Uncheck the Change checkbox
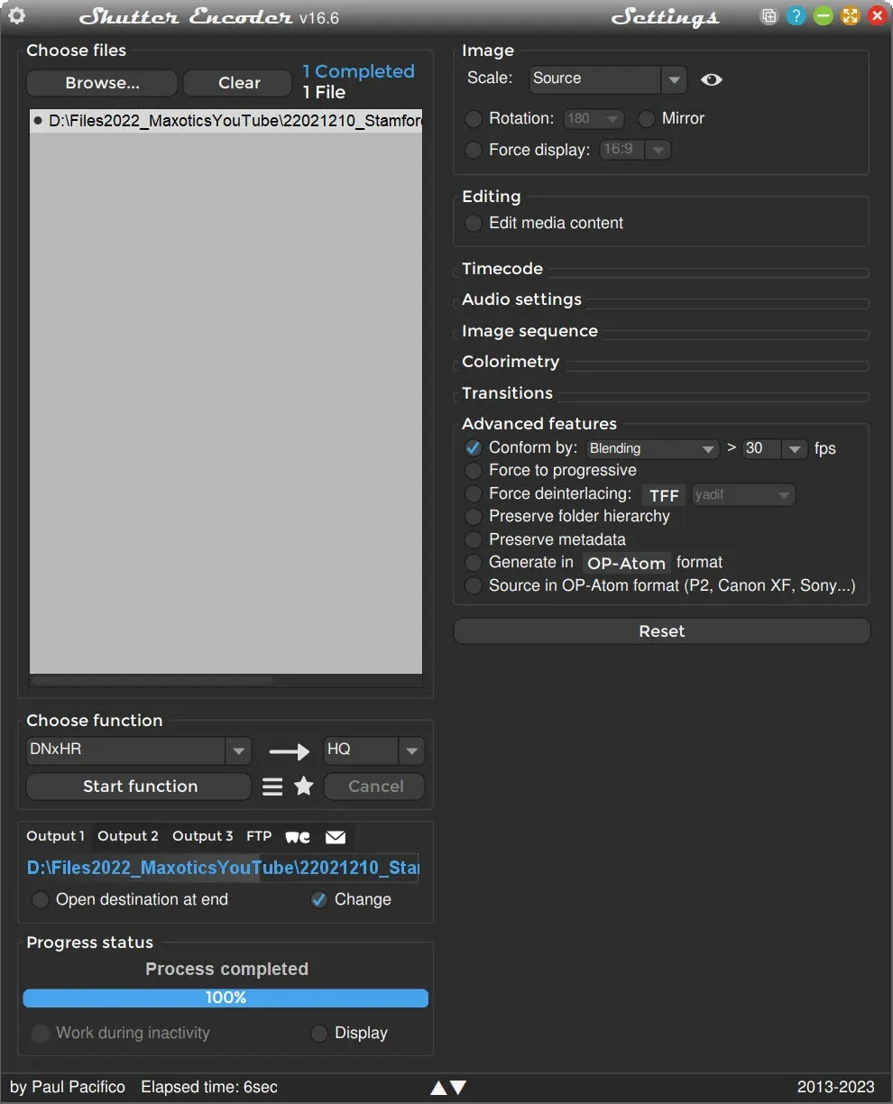 (x=319, y=900)
